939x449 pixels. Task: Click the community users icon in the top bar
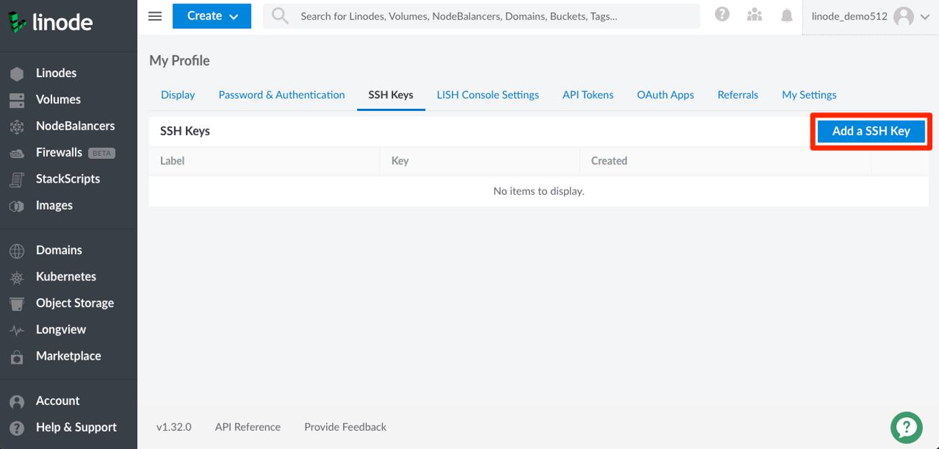754,16
